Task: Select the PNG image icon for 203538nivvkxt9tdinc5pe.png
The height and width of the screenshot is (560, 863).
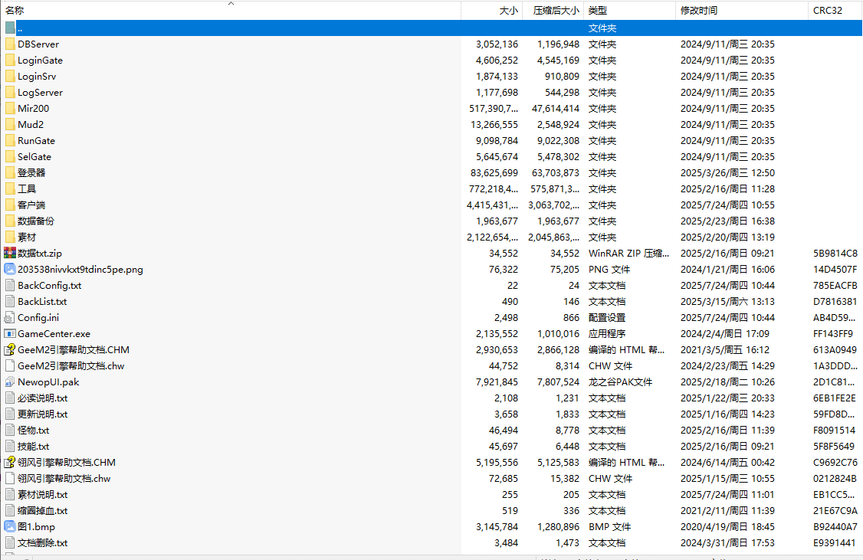Action: [10, 269]
